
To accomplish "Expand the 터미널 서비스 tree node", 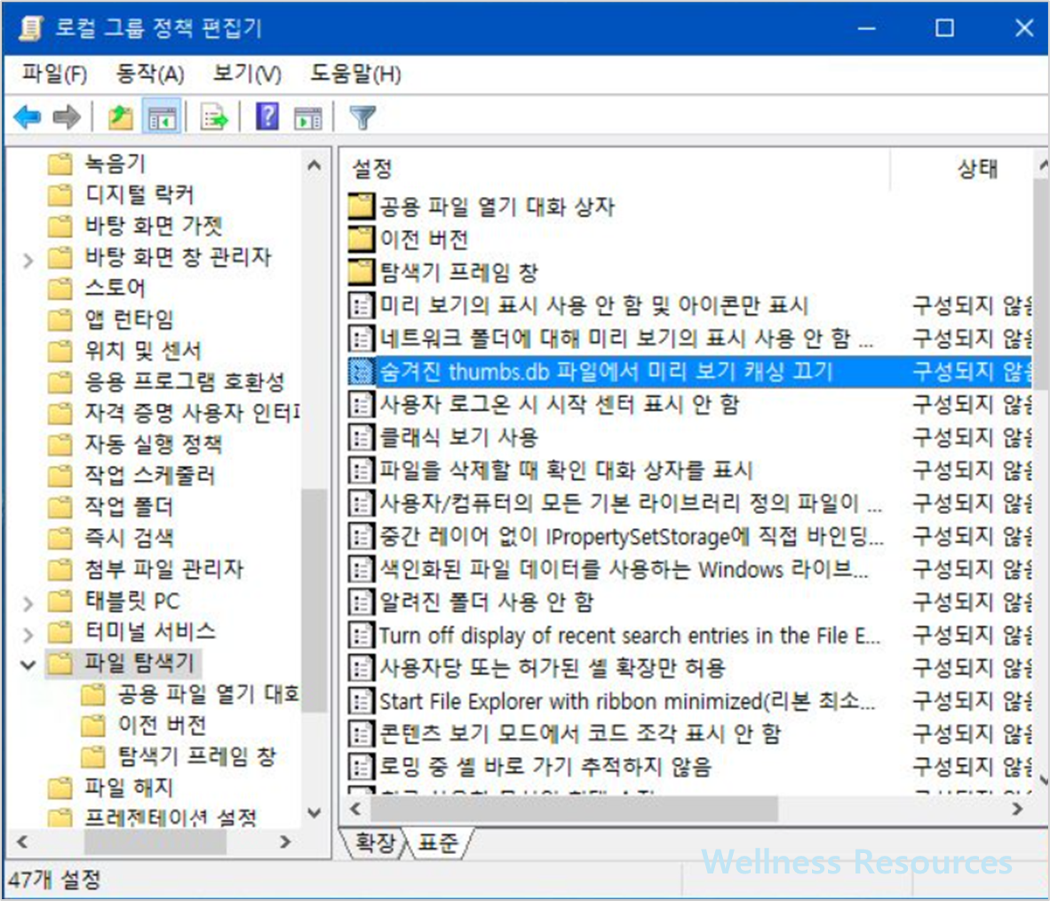I will coord(28,634).
